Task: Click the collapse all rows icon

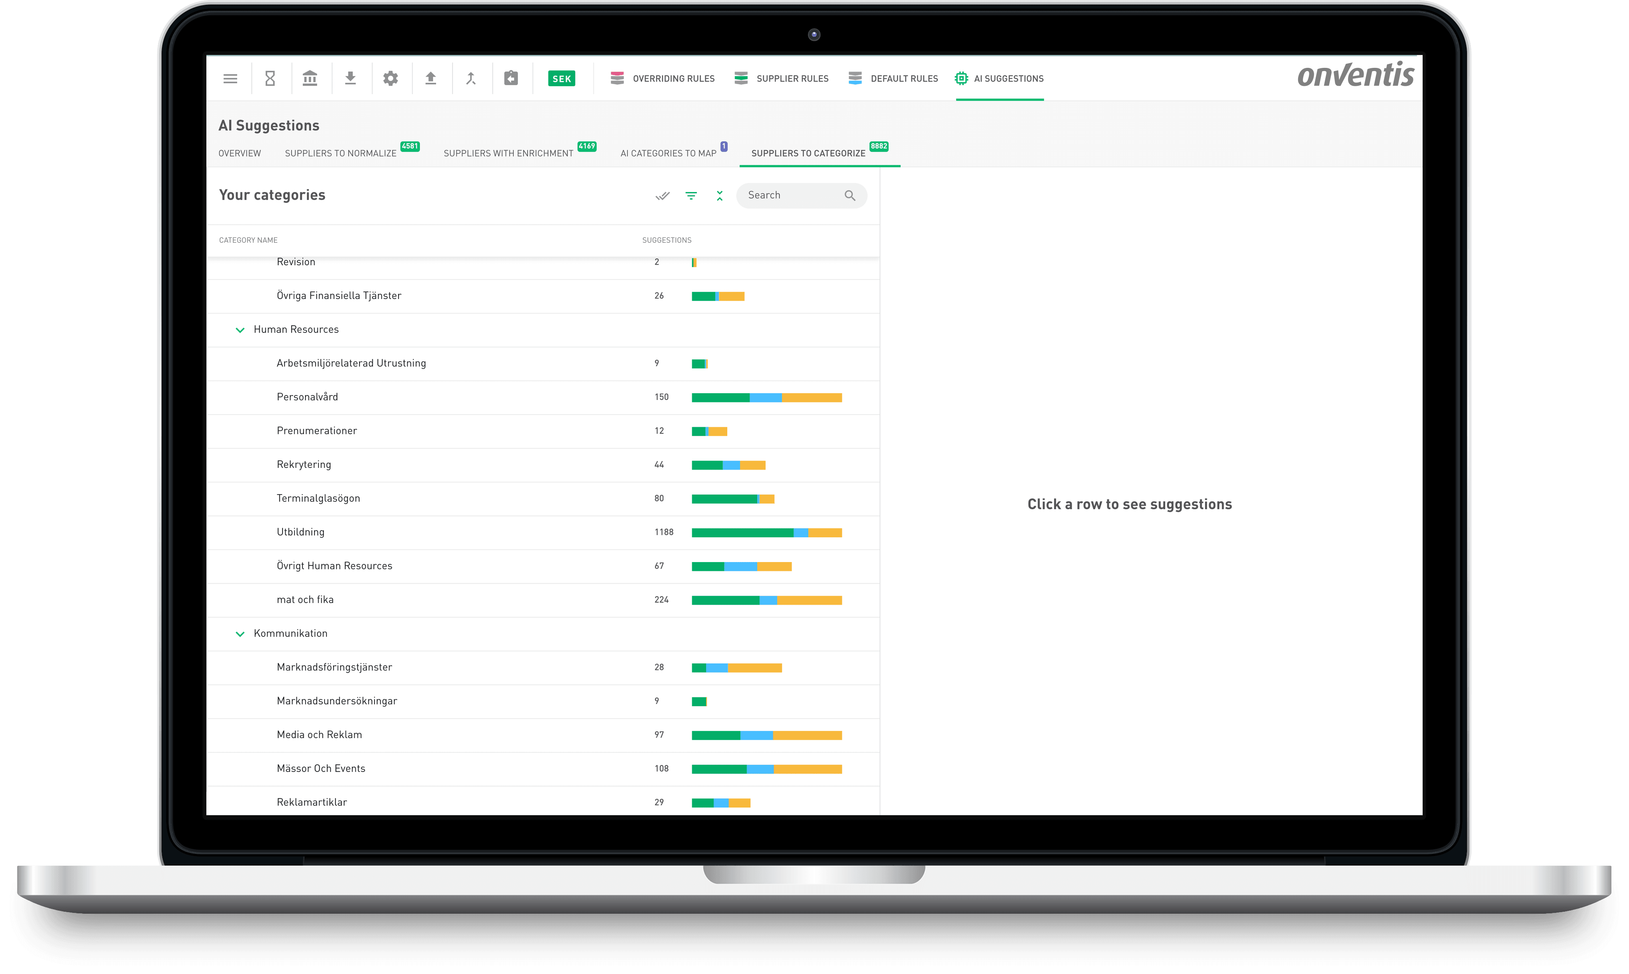Action: [x=719, y=196]
